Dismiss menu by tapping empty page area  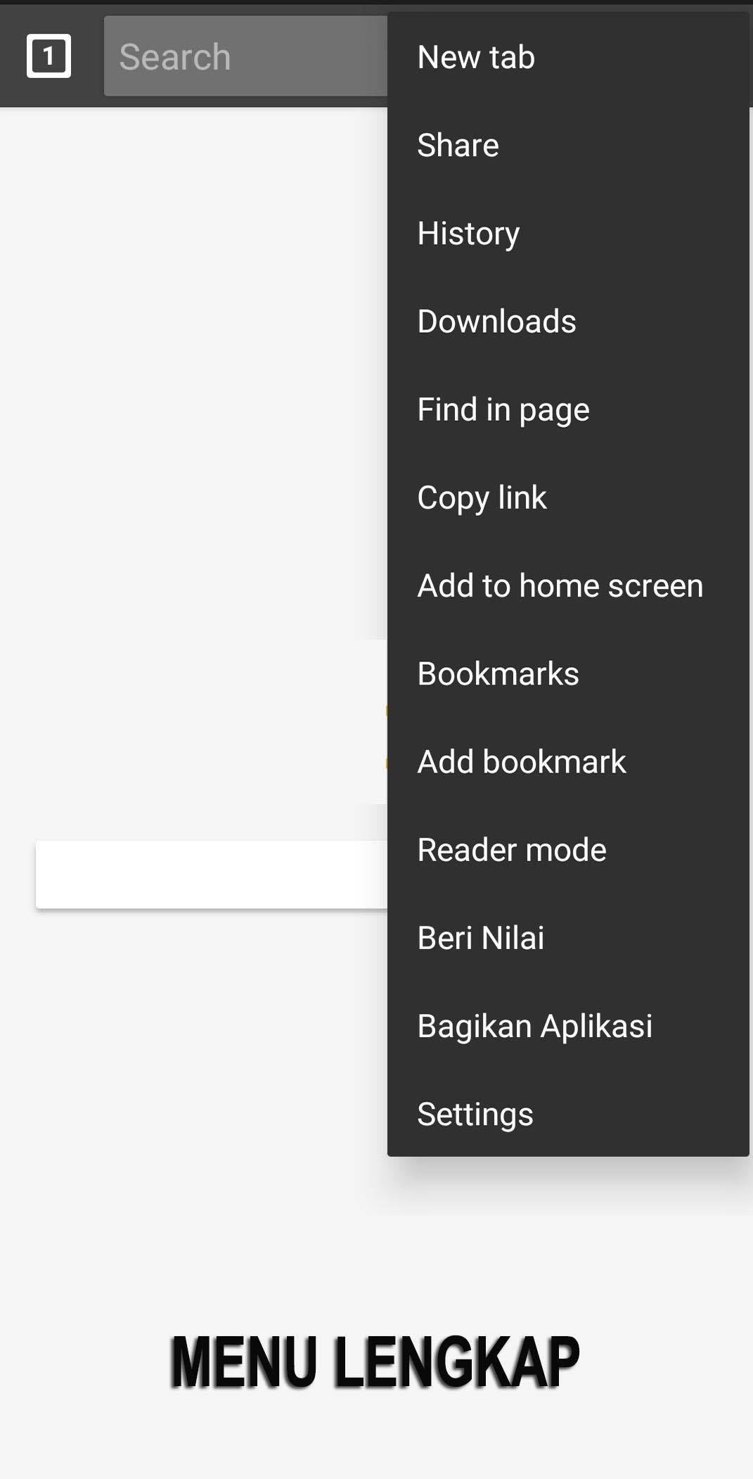tap(190, 422)
